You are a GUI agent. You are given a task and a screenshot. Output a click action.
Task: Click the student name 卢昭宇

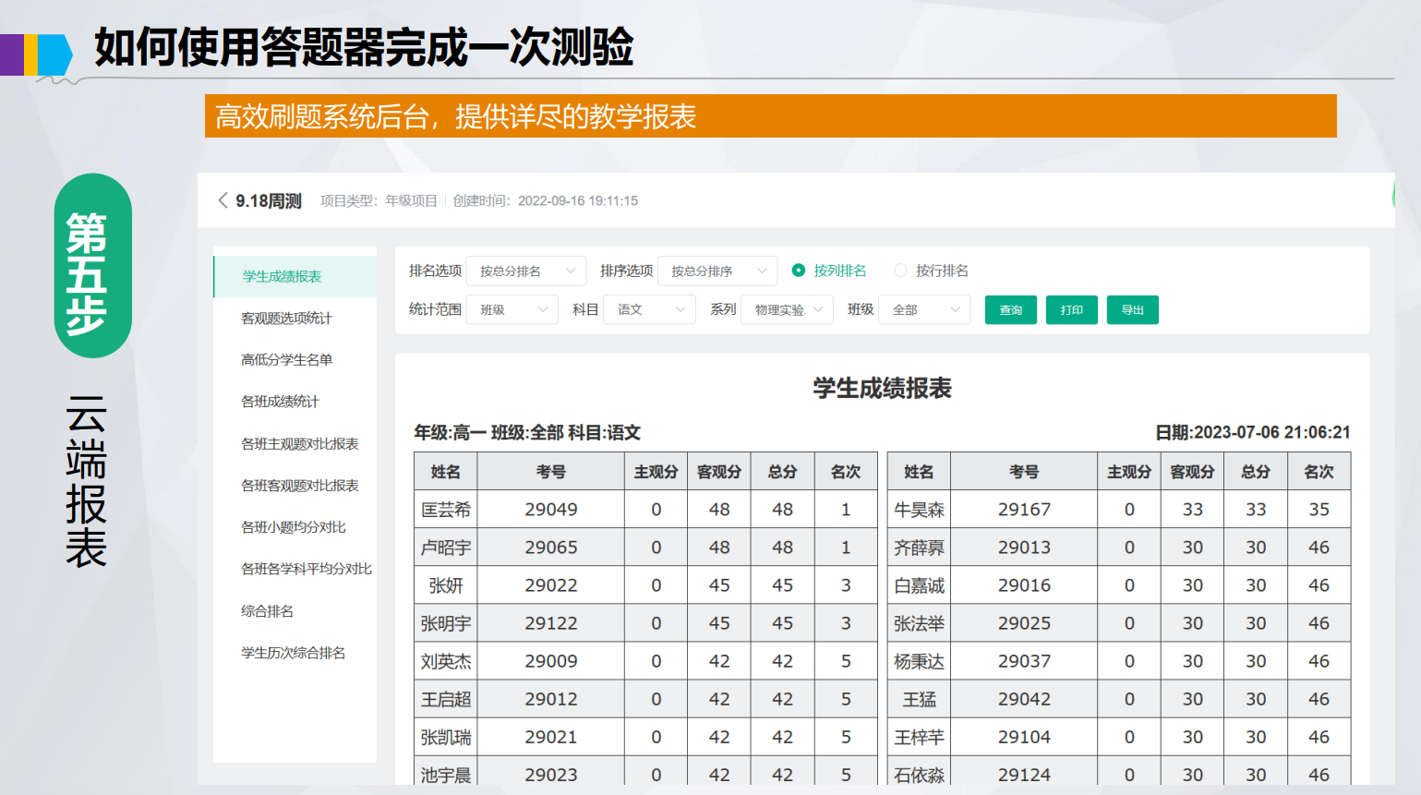point(446,548)
